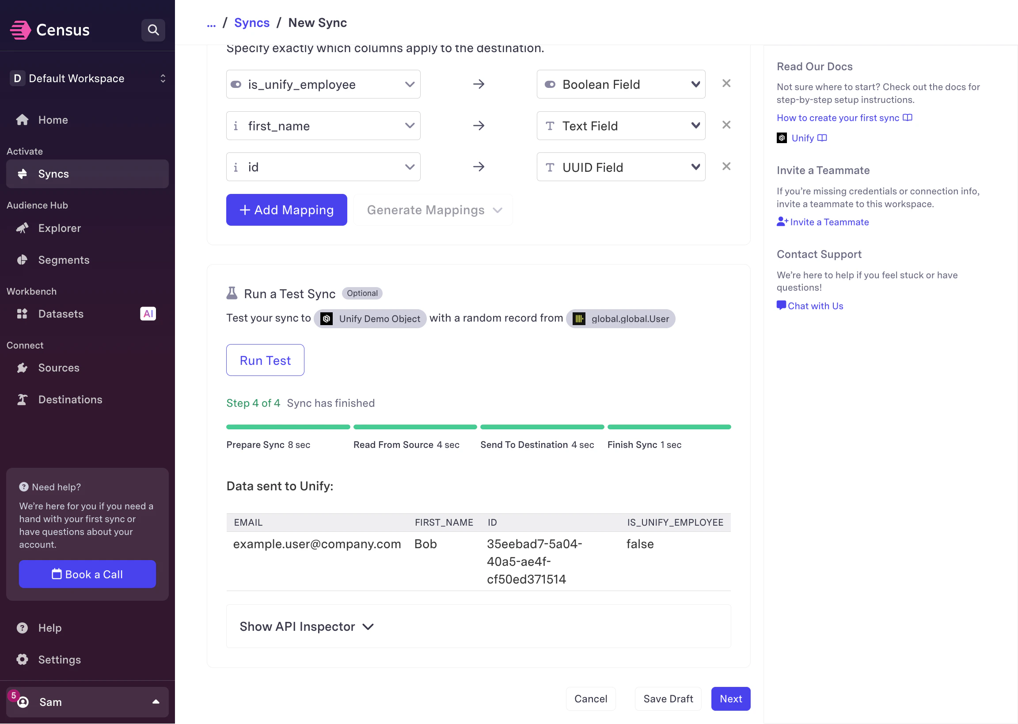Click the search magnifier icon in sidebar
This screenshot has height=724, width=1018.
(153, 30)
